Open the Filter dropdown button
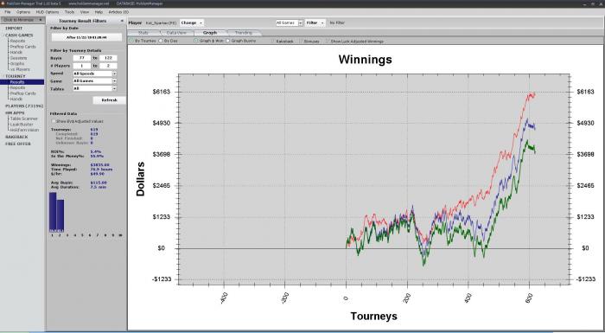Image resolution: width=605 pixels, height=333 pixels. point(315,22)
